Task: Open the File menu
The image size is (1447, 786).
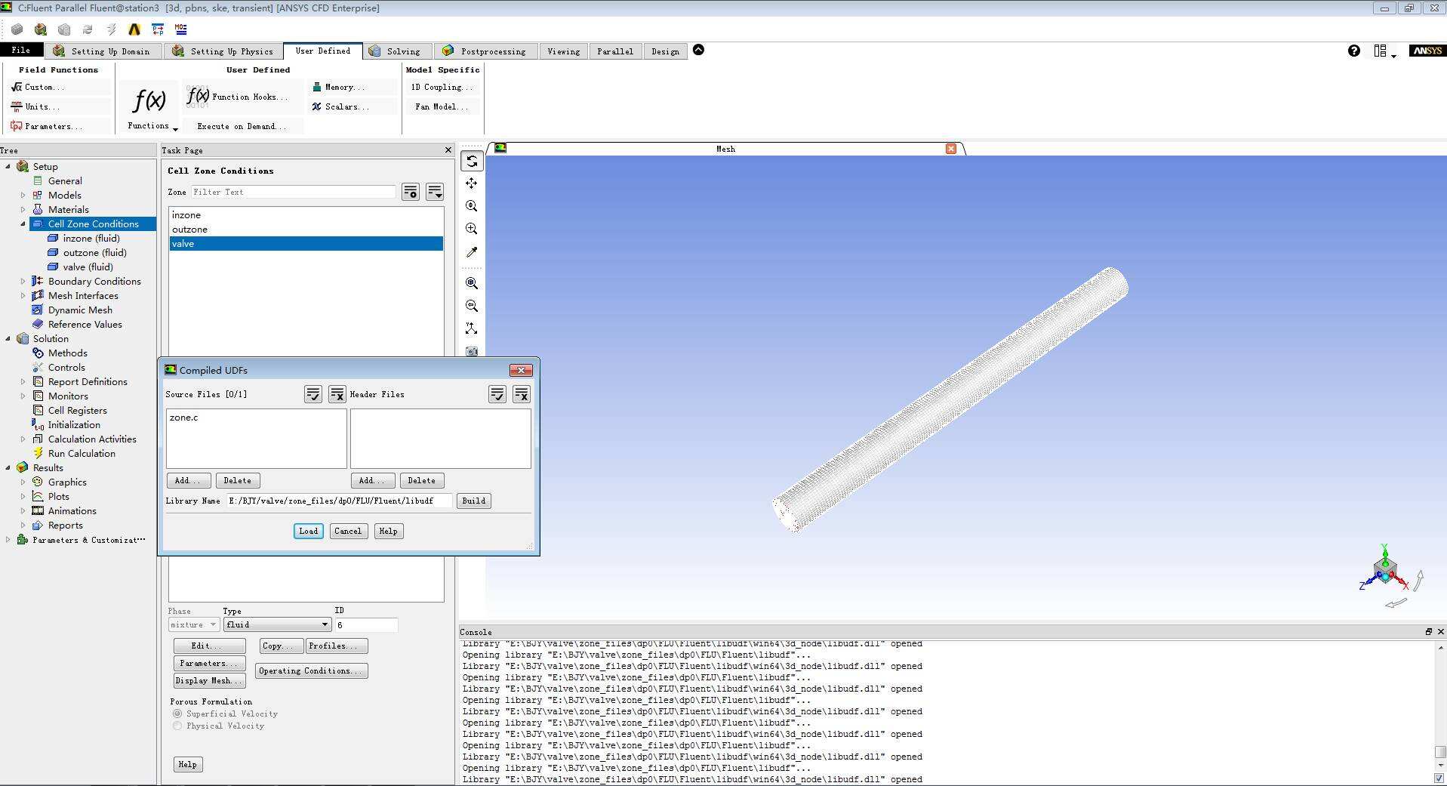Action: click(x=21, y=51)
